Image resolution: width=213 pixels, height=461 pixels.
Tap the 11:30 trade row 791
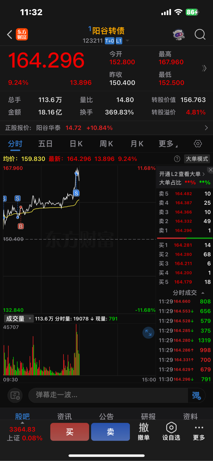(x=185, y=379)
